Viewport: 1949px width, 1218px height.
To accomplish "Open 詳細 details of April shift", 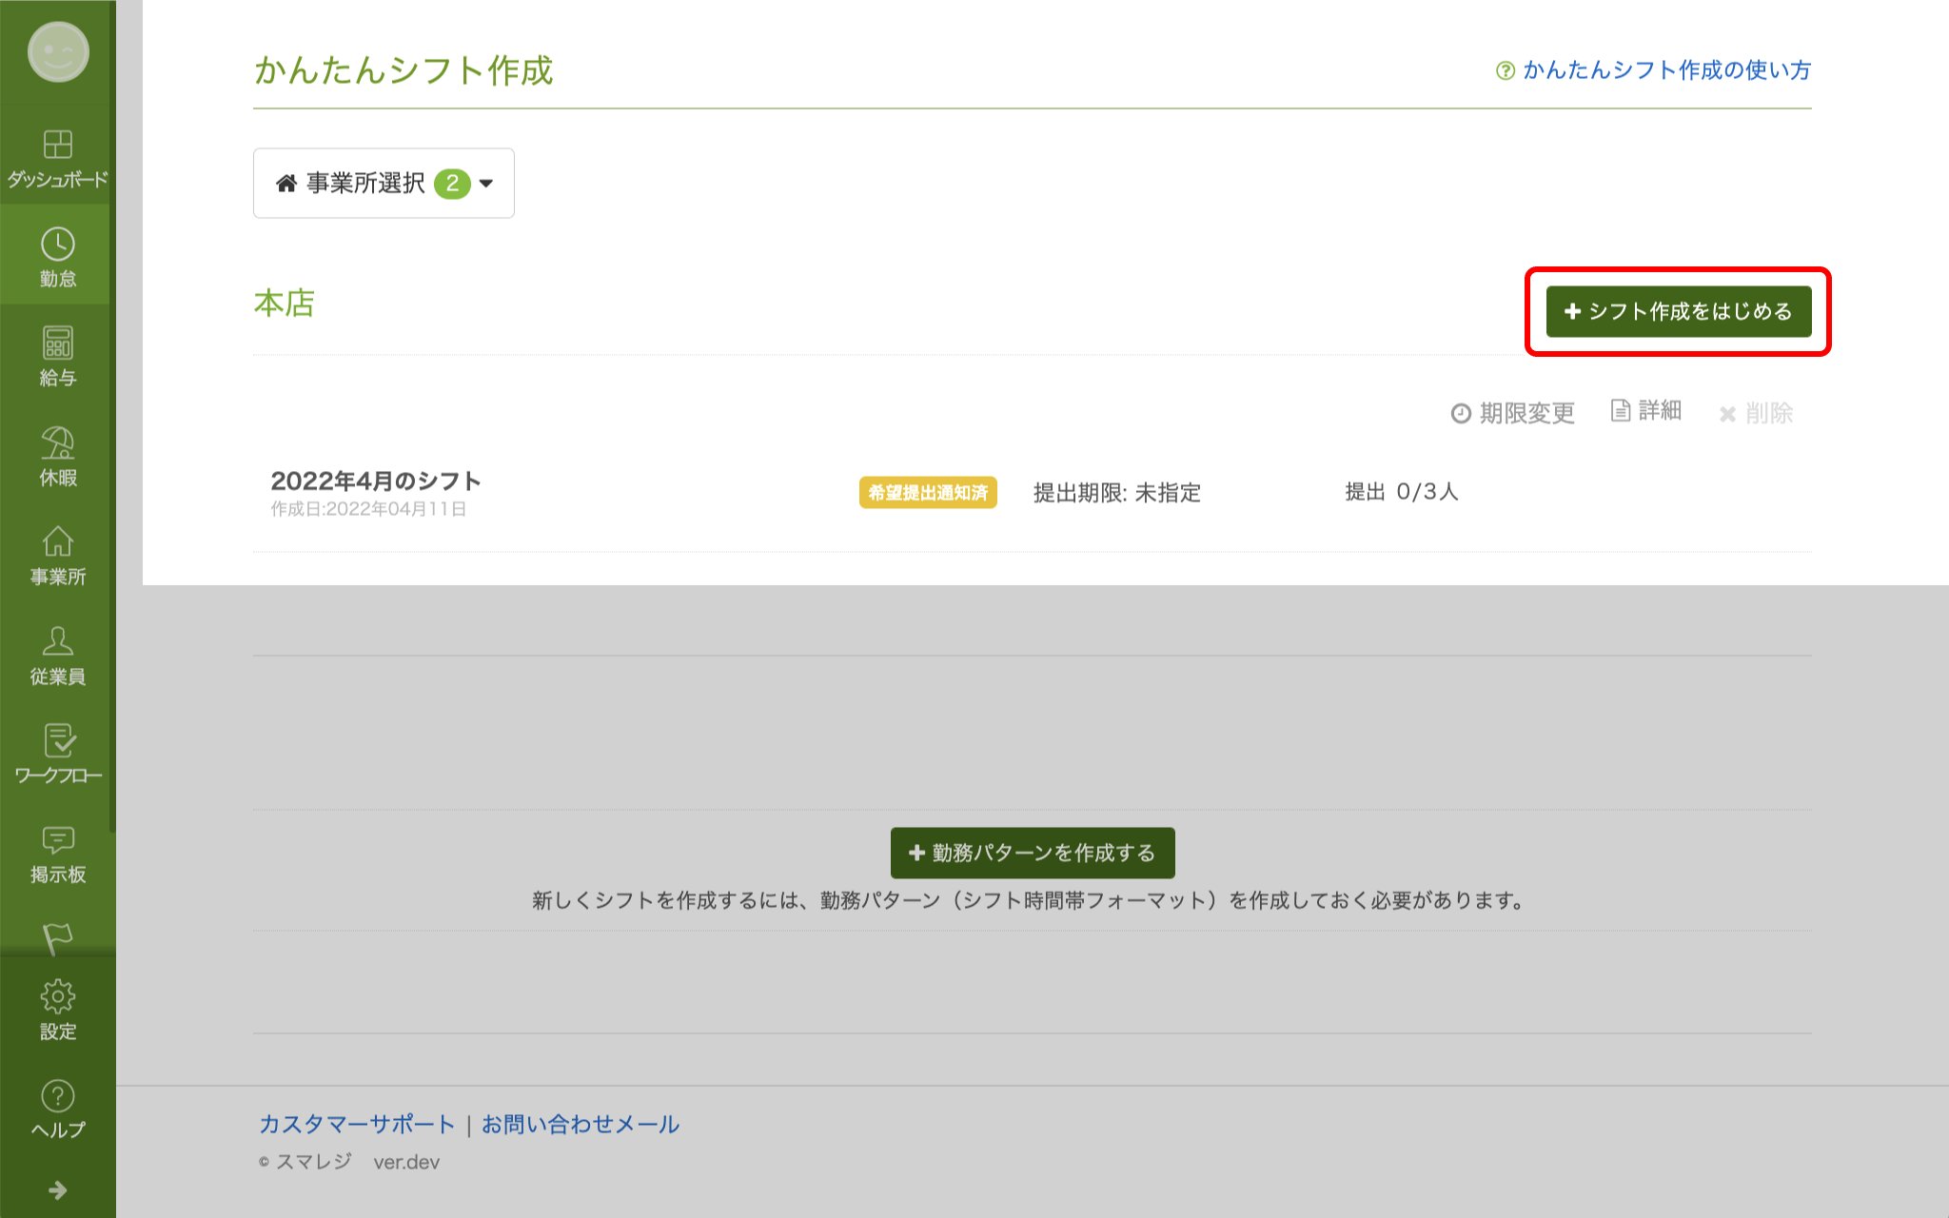I will pyautogui.click(x=1646, y=411).
